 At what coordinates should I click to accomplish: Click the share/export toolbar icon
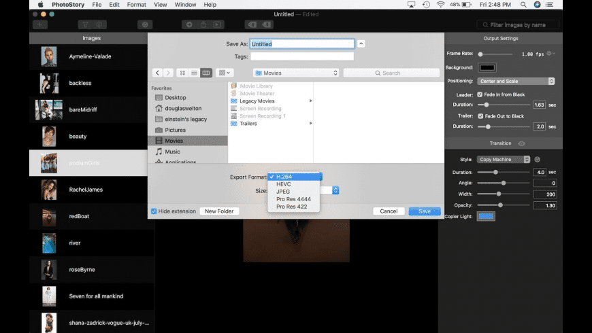203,24
